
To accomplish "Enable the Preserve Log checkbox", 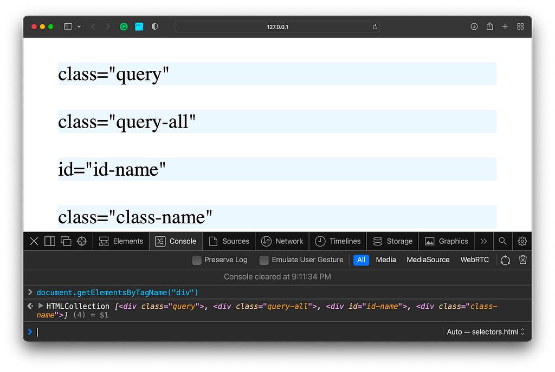I will [197, 260].
